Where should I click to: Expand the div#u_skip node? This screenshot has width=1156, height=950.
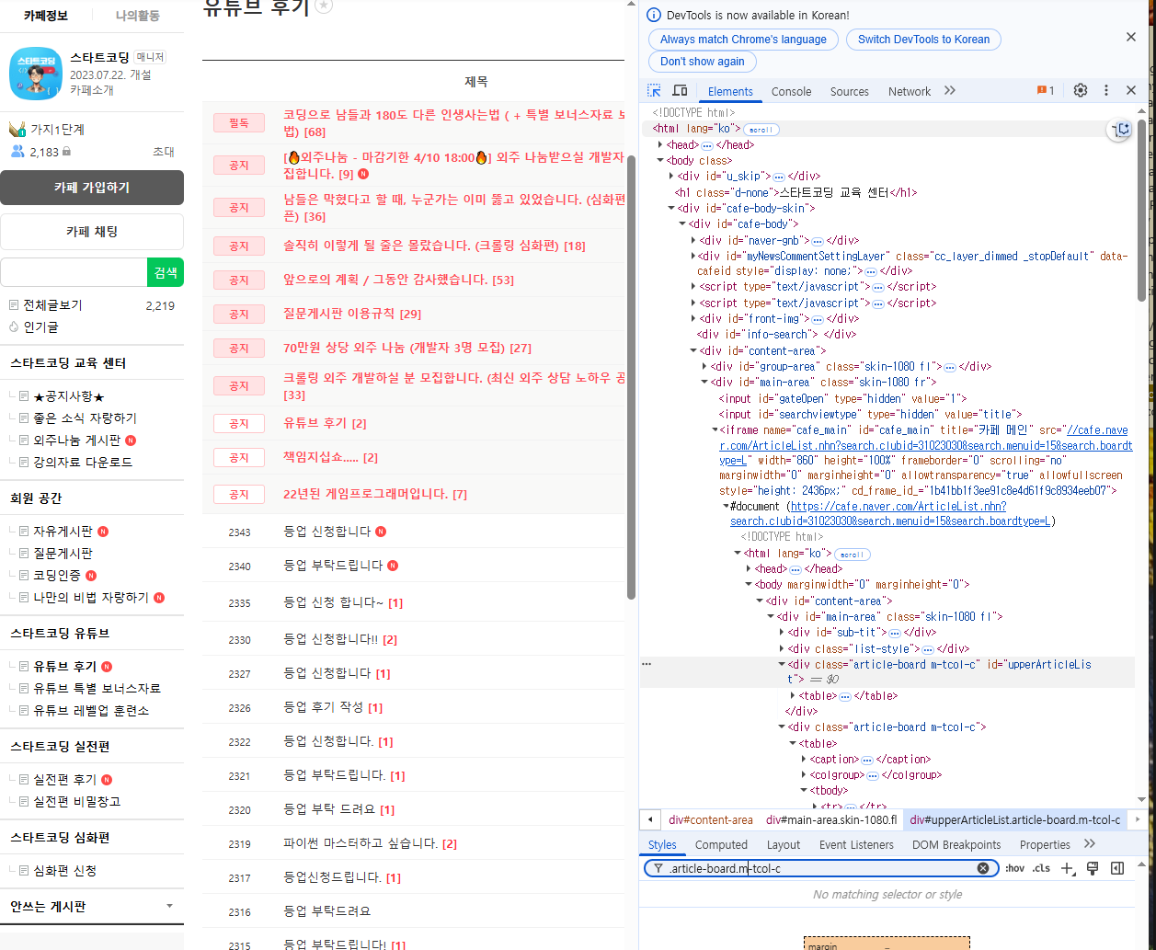click(x=671, y=177)
